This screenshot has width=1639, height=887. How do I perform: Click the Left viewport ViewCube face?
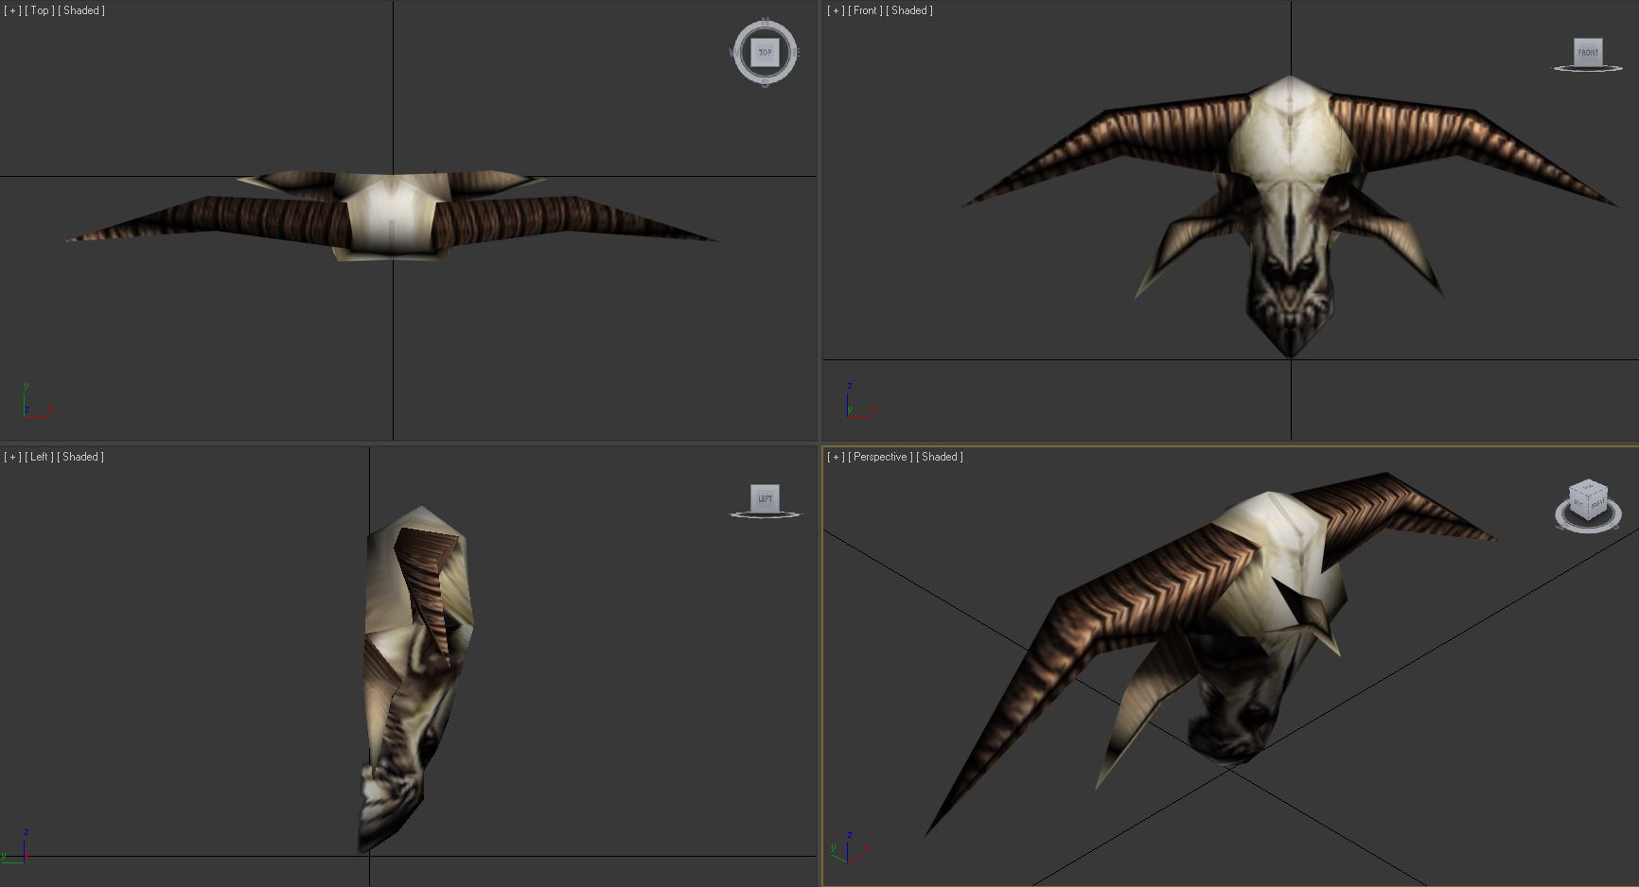(765, 498)
